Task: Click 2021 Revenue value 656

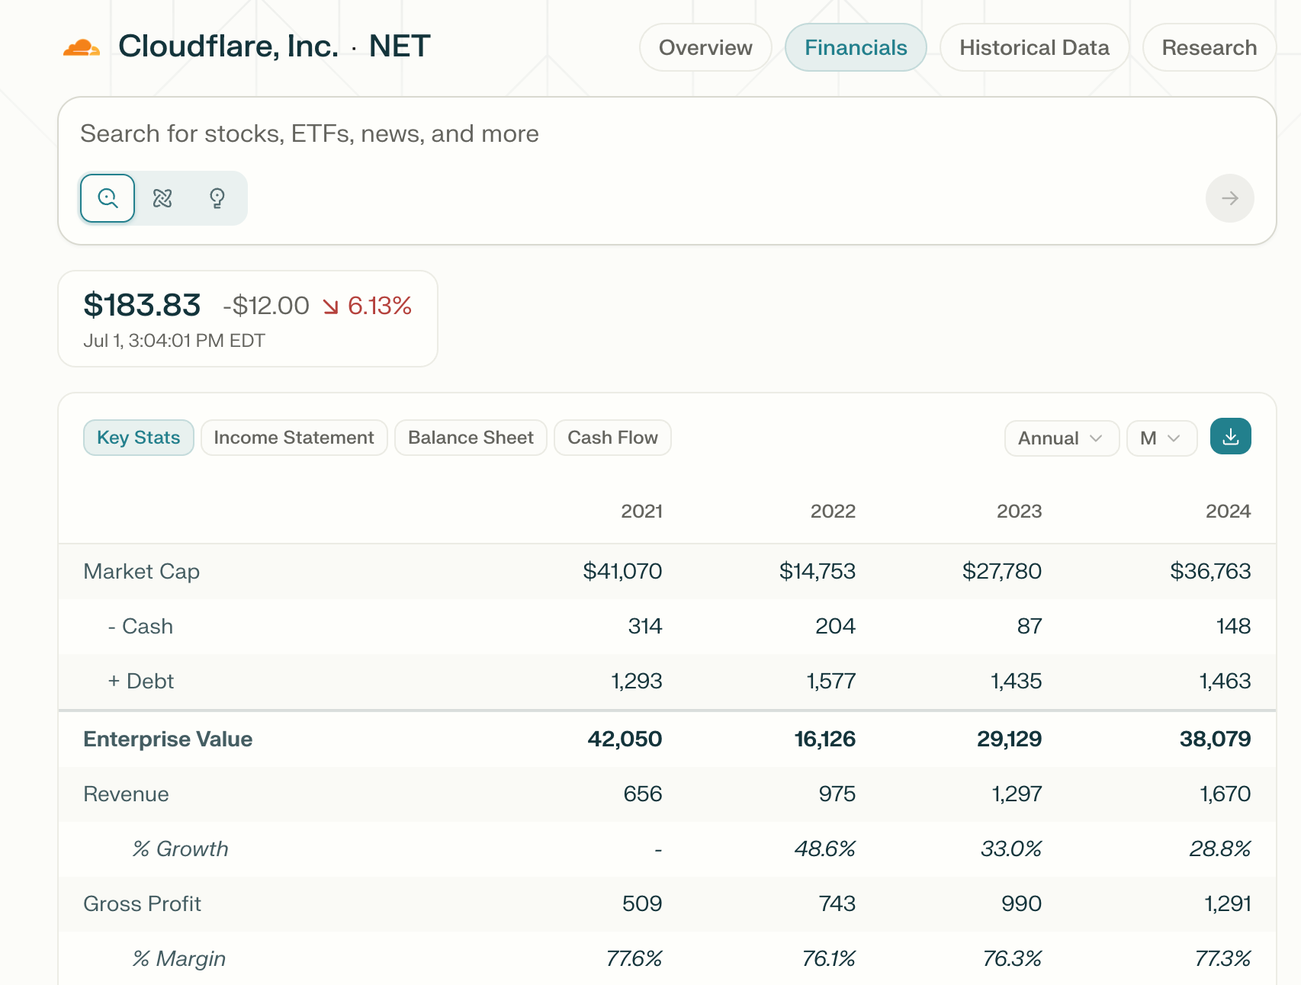Action: pos(643,794)
